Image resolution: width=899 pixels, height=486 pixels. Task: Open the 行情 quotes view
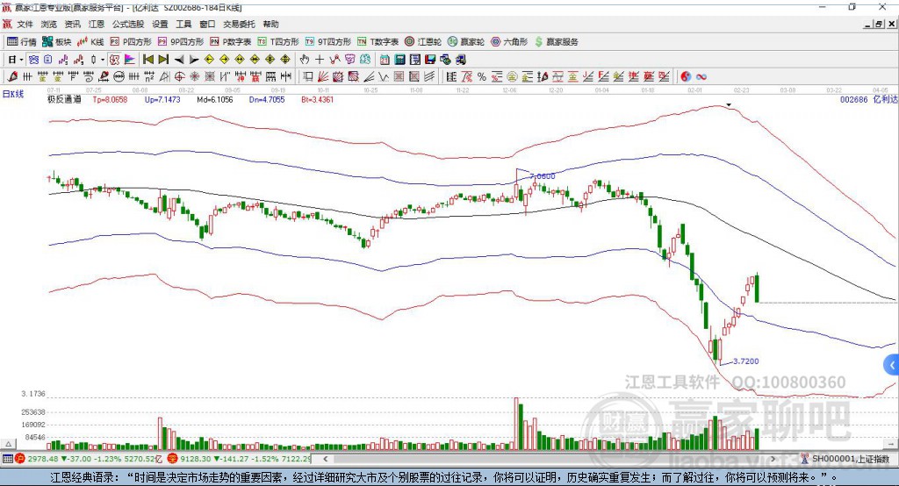(x=22, y=42)
